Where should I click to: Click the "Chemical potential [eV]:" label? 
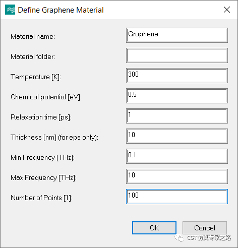tap(46, 97)
